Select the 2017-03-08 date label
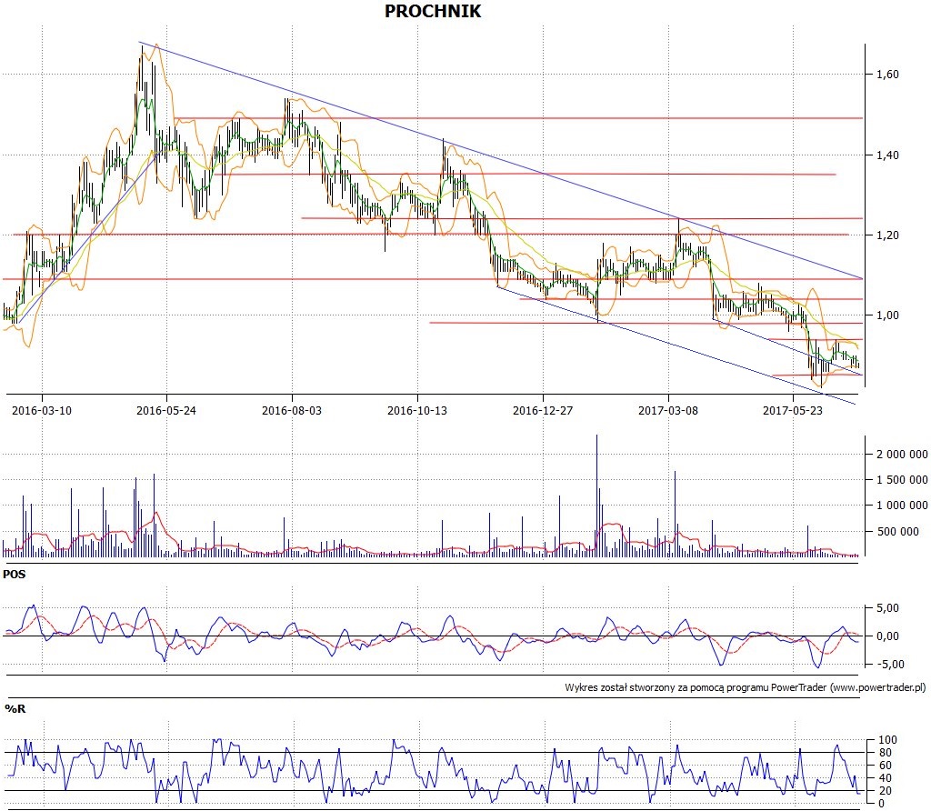 pyautogui.click(x=668, y=410)
